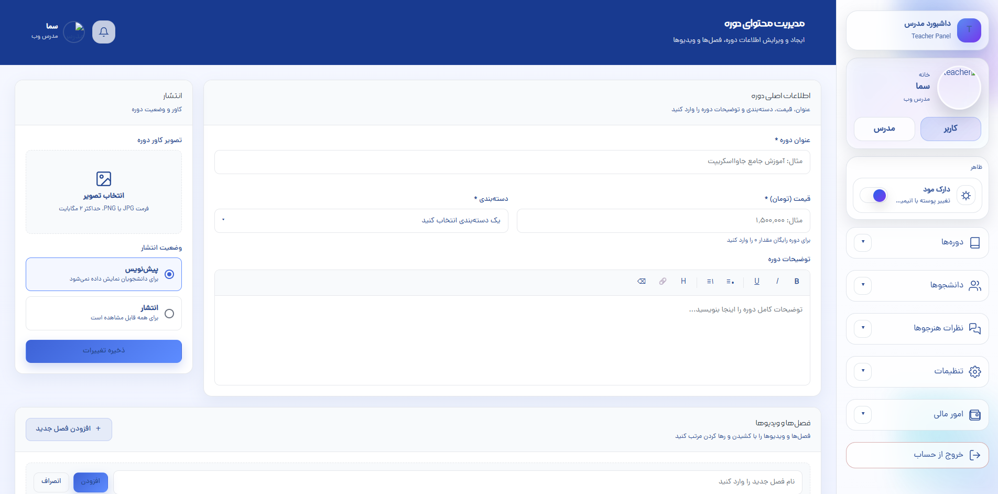The image size is (998, 494).
Task: Click the wallet icon for امور مالی
Action: click(x=975, y=415)
